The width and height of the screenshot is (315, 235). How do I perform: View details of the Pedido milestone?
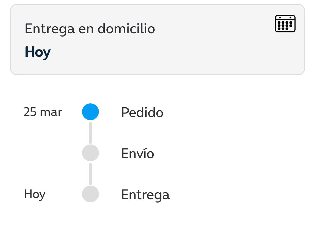point(142,112)
